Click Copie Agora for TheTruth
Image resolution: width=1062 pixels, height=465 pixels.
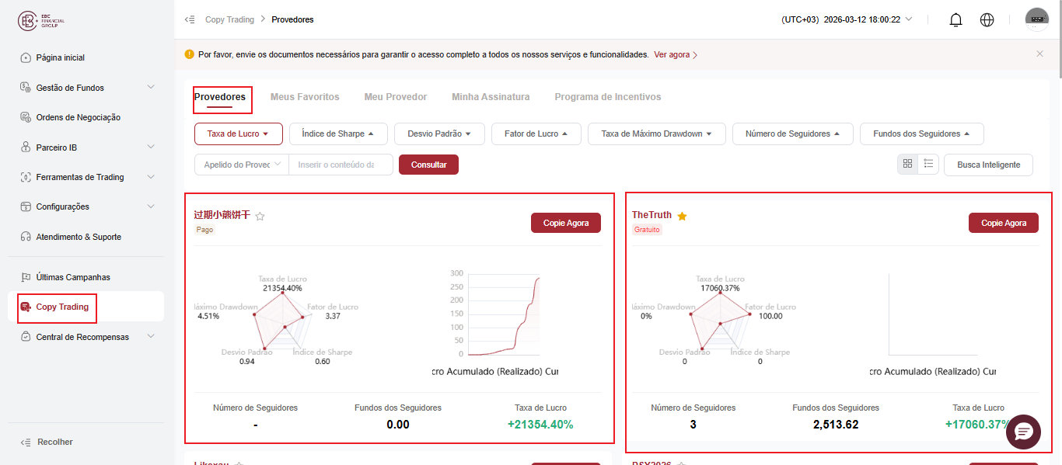point(1004,223)
